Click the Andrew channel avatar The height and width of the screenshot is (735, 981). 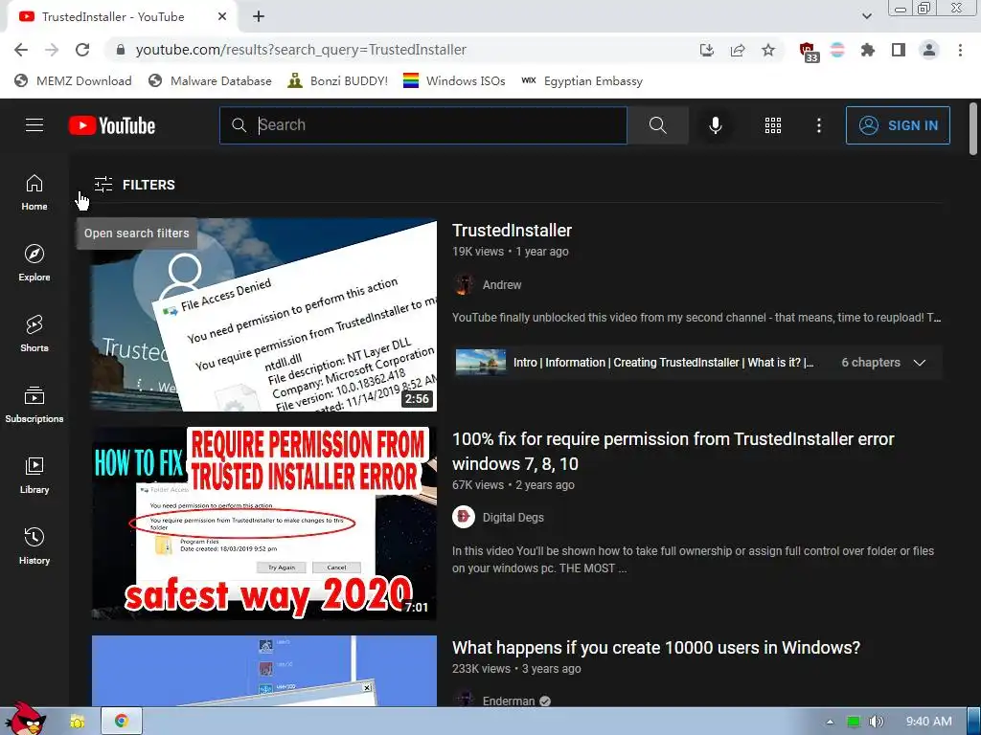464,285
